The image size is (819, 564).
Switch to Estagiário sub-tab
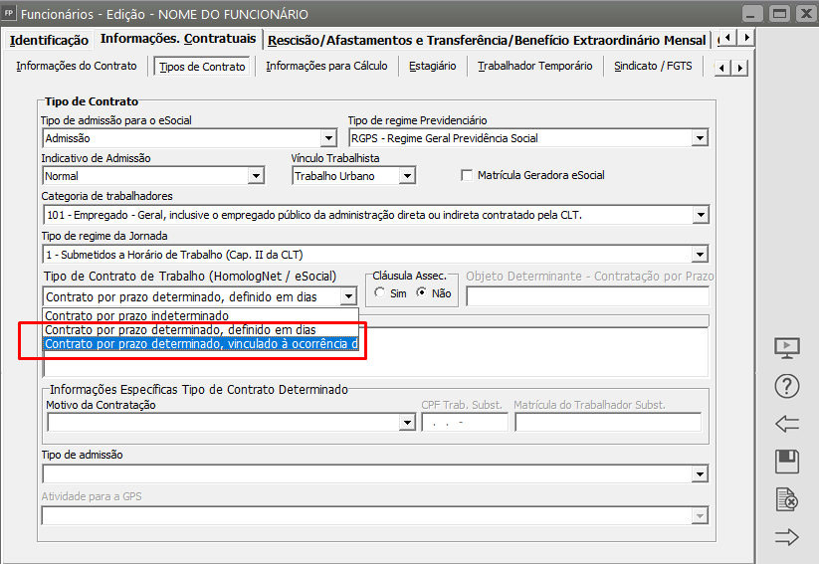pyautogui.click(x=433, y=66)
